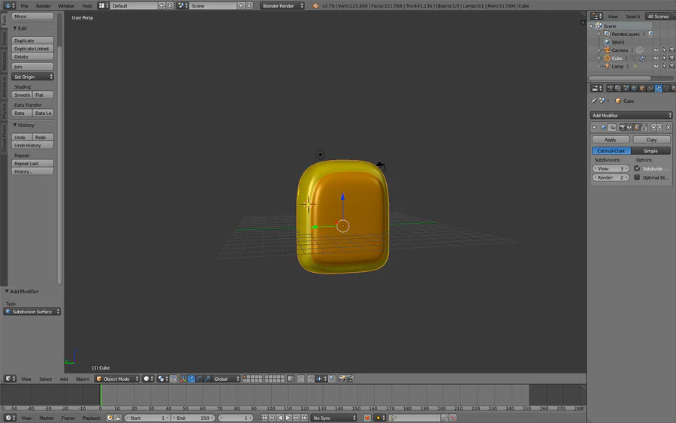
Task: Click the OpenGL render animation clapper icon
Action: pyautogui.click(x=350, y=379)
